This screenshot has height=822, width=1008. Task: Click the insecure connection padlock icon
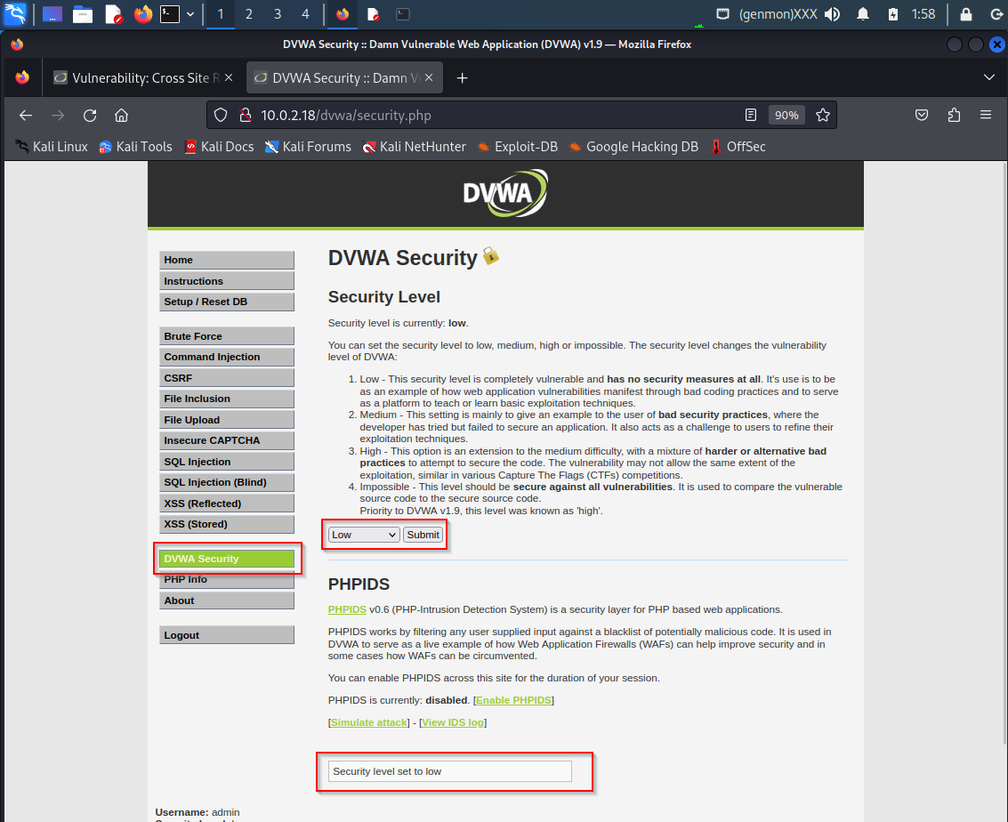click(x=245, y=115)
